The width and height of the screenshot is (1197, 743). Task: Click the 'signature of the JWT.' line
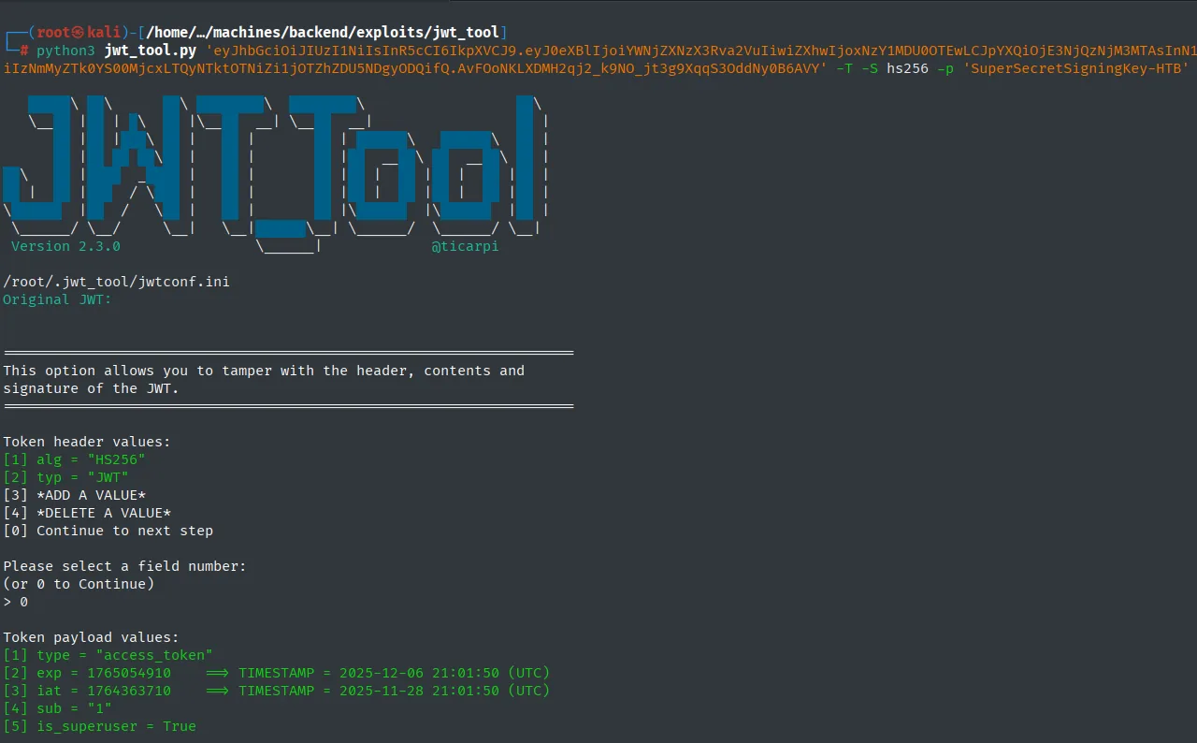(91, 388)
